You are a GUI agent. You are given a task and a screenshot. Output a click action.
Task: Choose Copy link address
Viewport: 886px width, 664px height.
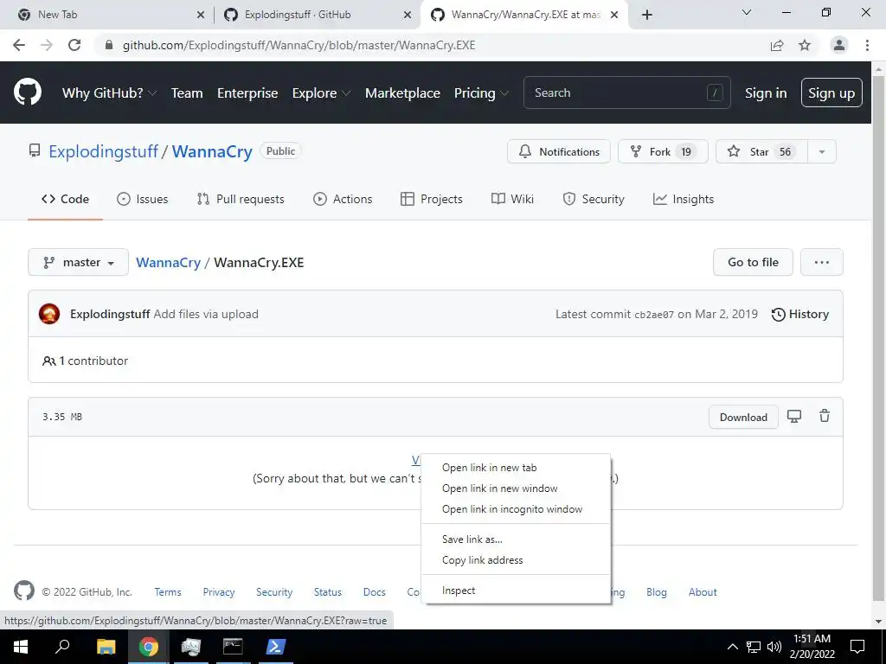pos(516,560)
